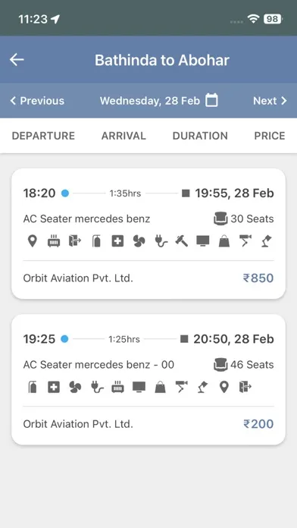Sort results by DURATION

click(x=200, y=136)
